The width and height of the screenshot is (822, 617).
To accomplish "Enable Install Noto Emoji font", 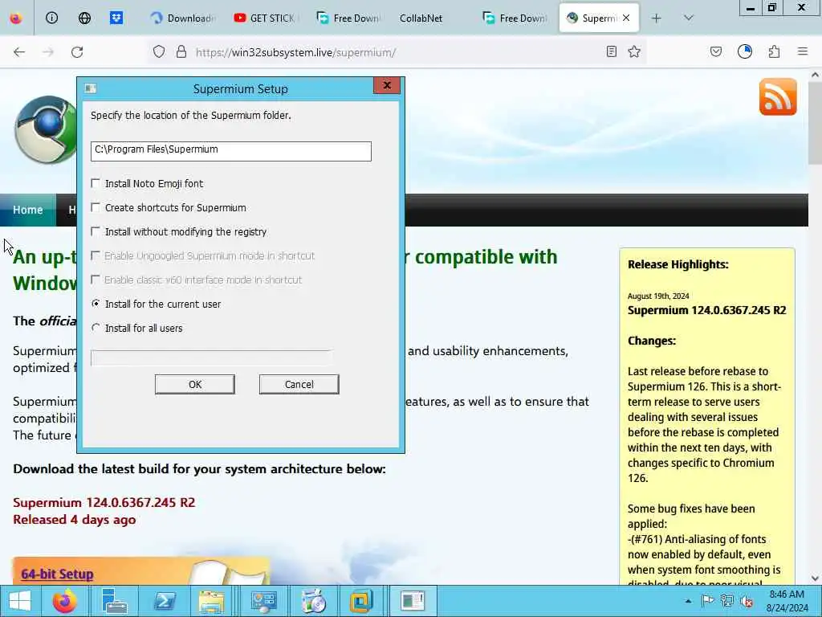I will tap(96, 183).
